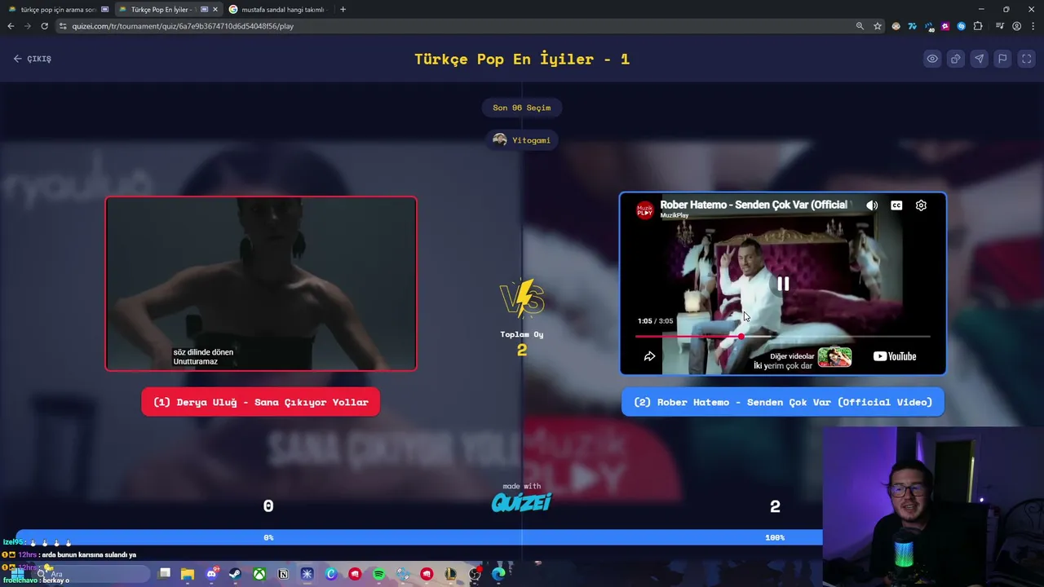Click the YouTube player share arrow
Screen dimensions: 1044x587
[x=649, y=356]
